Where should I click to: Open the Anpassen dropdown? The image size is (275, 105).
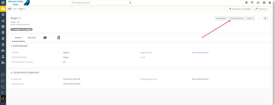coord(262,9)
